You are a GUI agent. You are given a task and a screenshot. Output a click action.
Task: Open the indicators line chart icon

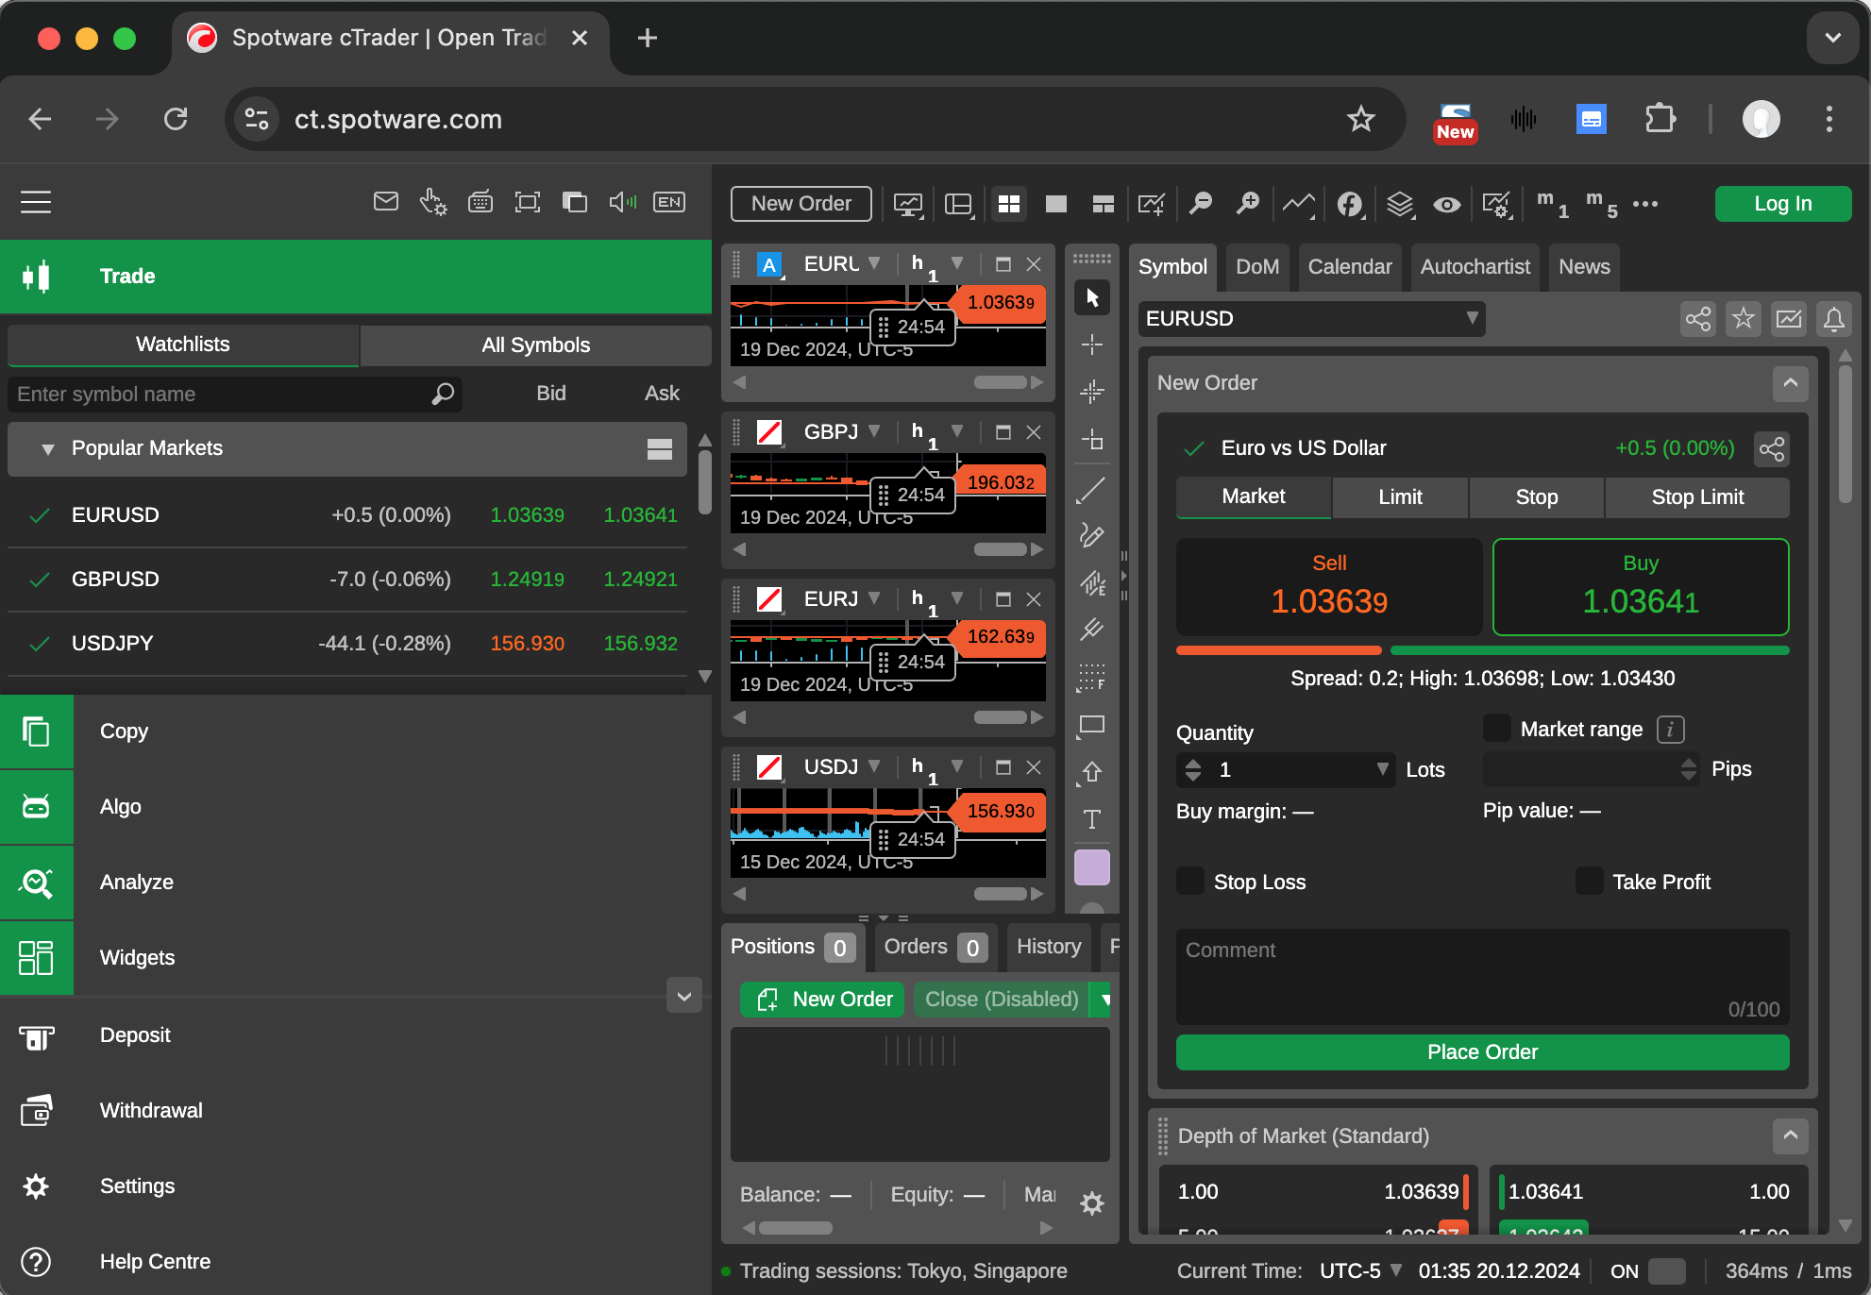(1298, 203)
